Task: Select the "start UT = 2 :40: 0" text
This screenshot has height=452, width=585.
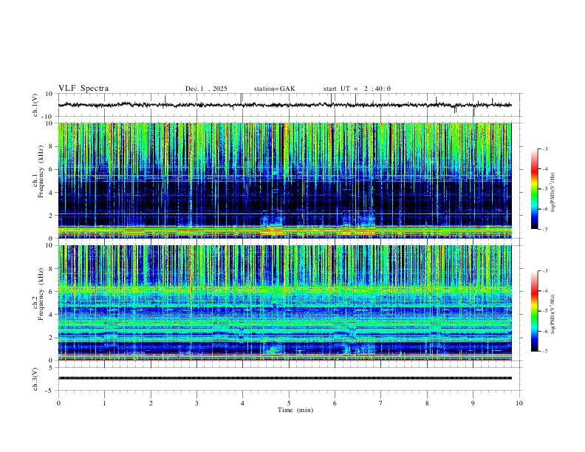Action: (357, 89)
